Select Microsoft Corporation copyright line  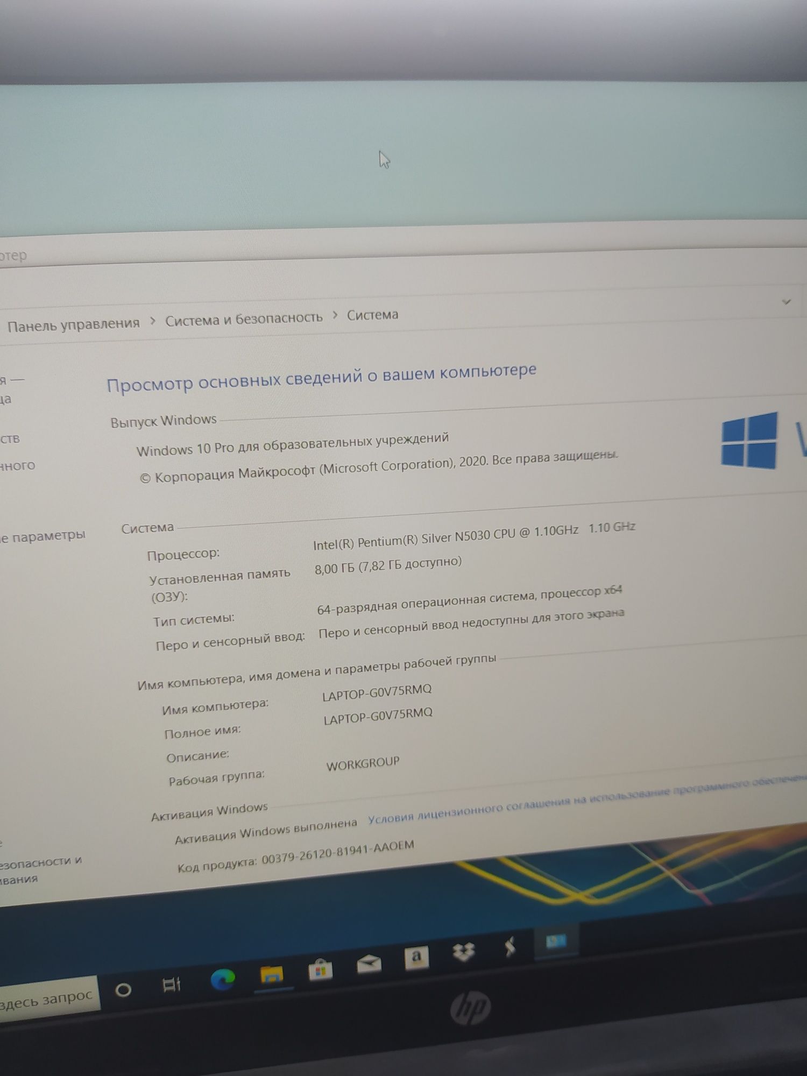point(379,466)
